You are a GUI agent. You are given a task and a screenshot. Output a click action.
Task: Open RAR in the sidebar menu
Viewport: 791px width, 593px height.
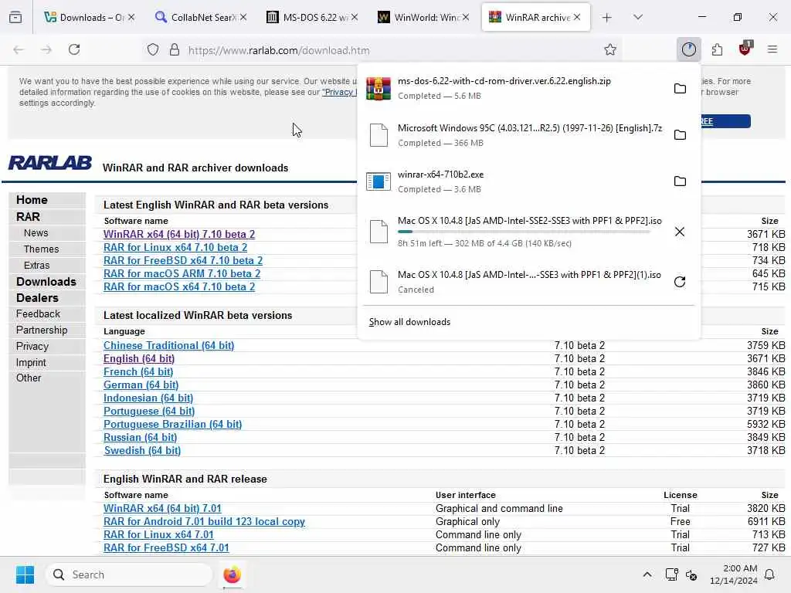pos(28,217)
